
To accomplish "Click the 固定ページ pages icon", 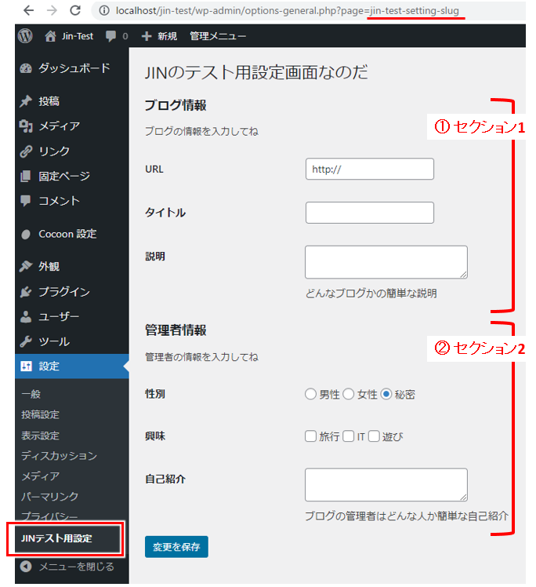I will click(26, 176).
